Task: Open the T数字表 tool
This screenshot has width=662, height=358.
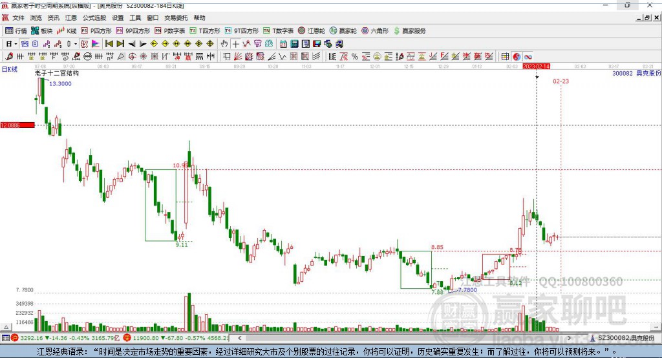Action: point(278,31)
